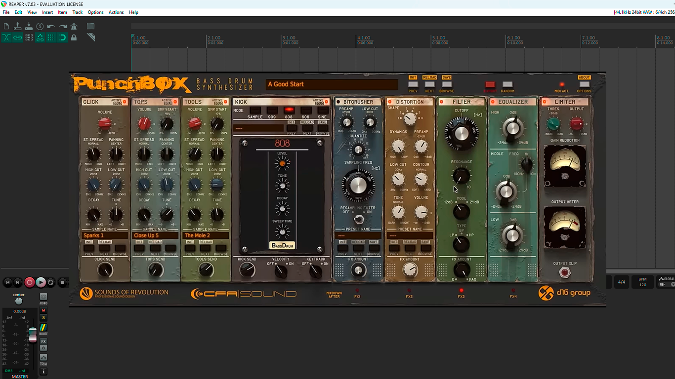Click the redo arrow icon
The image size is (675, 379).
(63, 26)
